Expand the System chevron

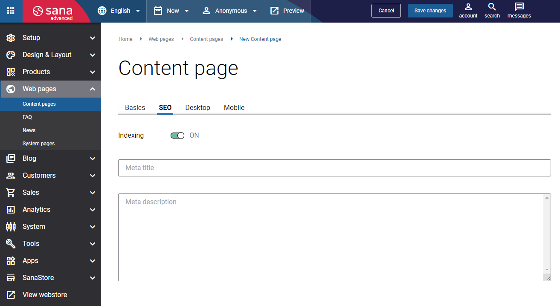93,227
